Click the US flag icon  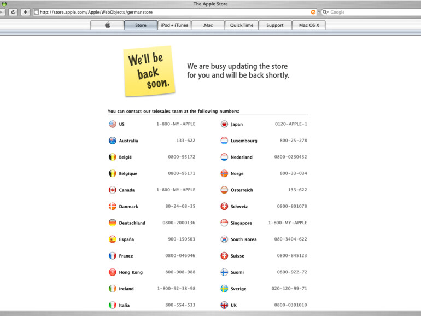coord(113,124)
